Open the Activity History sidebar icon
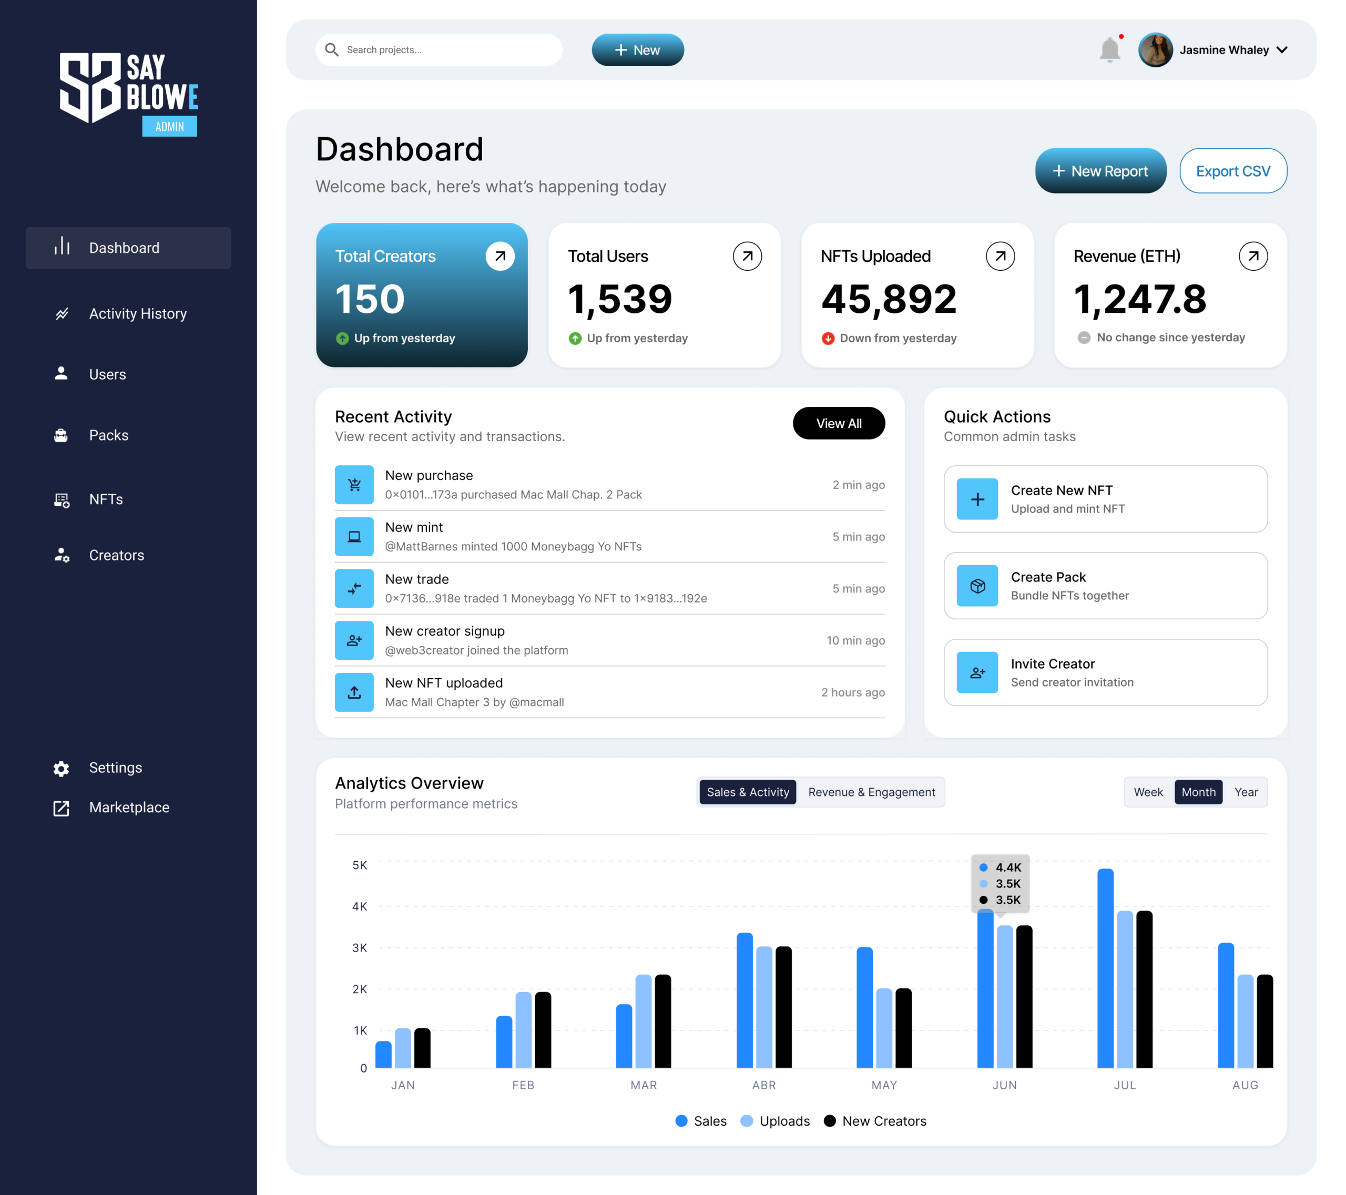Viewport: 1346px width, 1195px height. pyautogui.click(x=62, y=314)
